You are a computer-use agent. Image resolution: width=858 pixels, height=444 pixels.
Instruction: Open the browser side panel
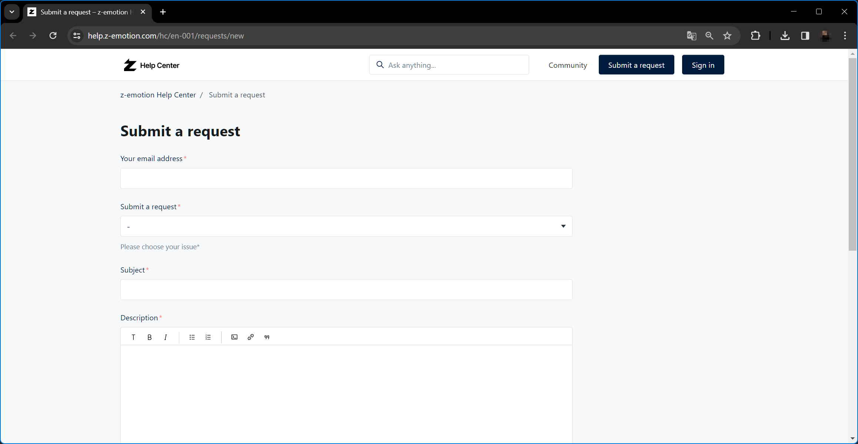coord(805,36)
